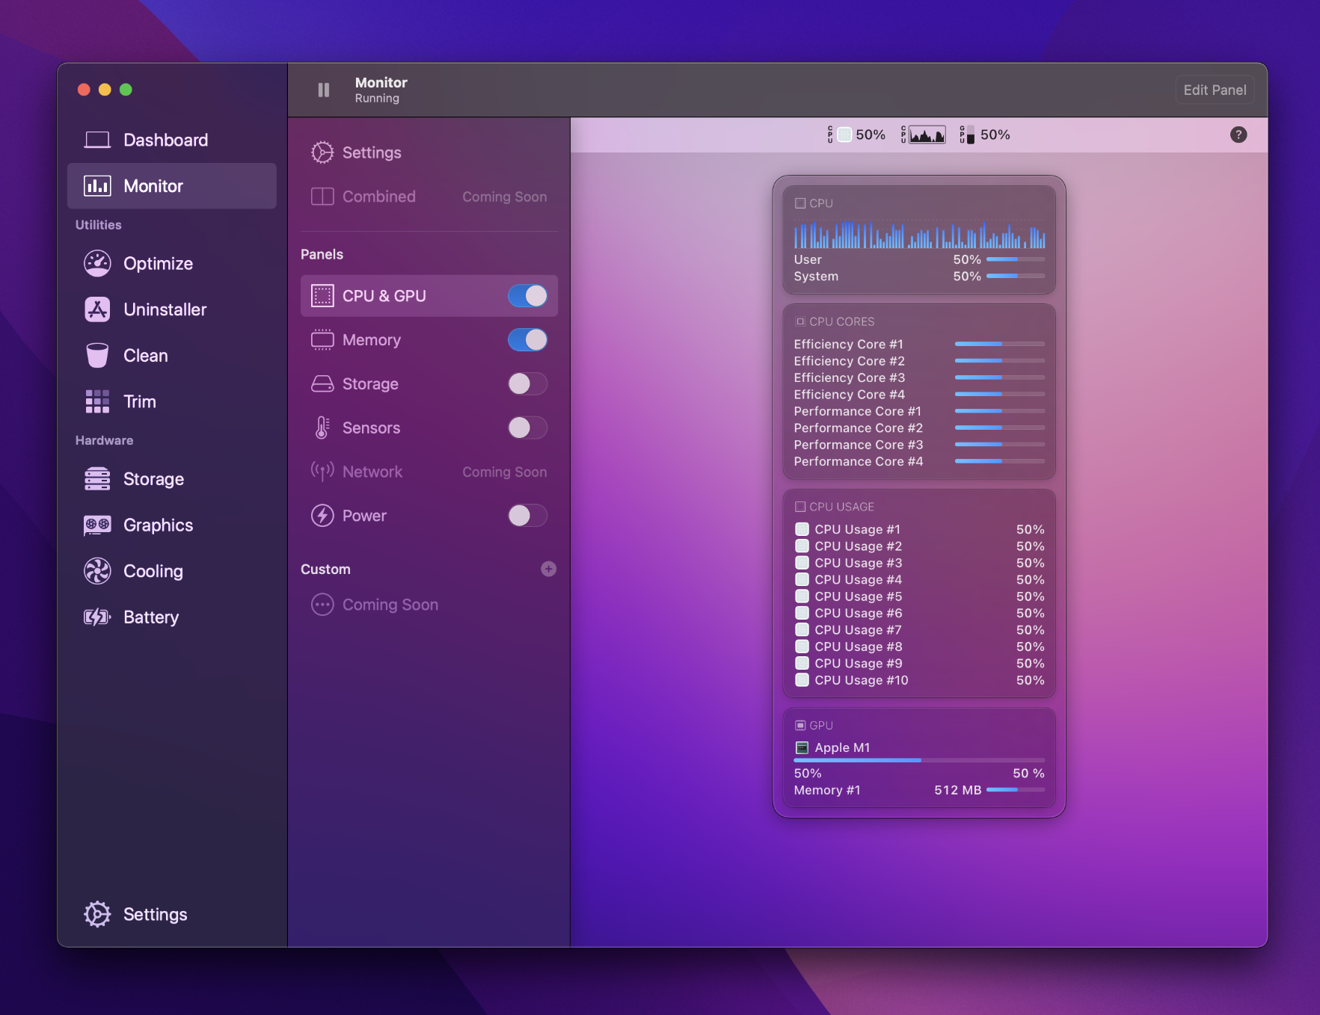Add a custom panel with plus icon
Image resolution: width=1320 pixels, height=1015 pixels.
pos(548,569)
